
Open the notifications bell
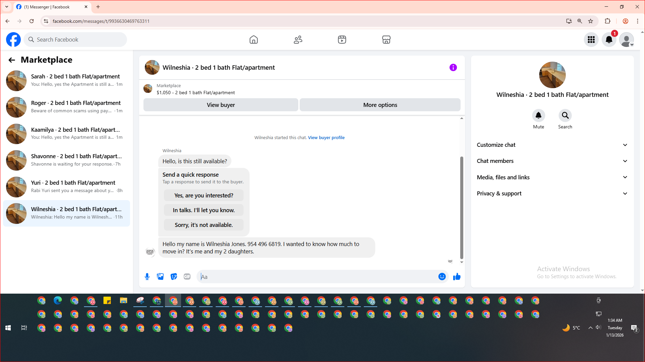pyautogui.click(x=609, y=40)
